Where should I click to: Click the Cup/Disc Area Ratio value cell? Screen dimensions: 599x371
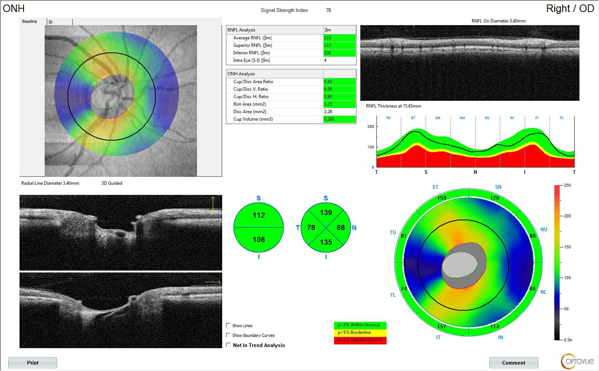point(339,82)
